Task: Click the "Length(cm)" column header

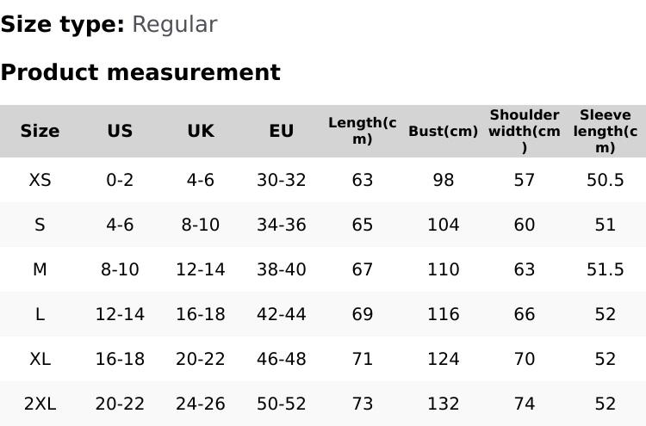Action: [363, 131]
